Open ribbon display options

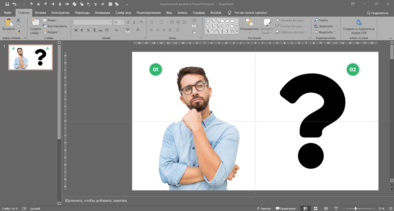pyautogui.click(x=353, y=4)
